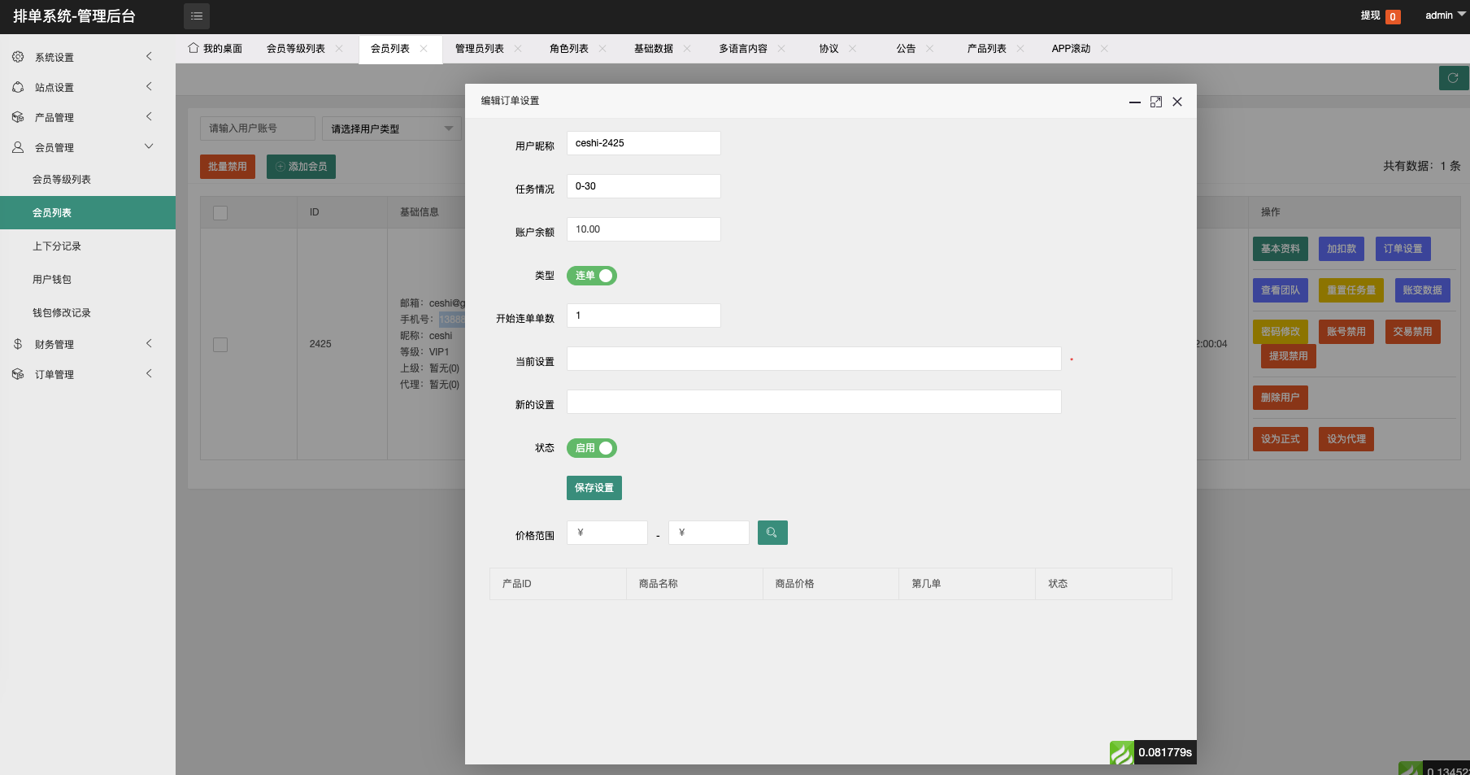1470x775 pixels.
Task: Click the 站点设置 icon in sidebar
Action: pos(18,87)
